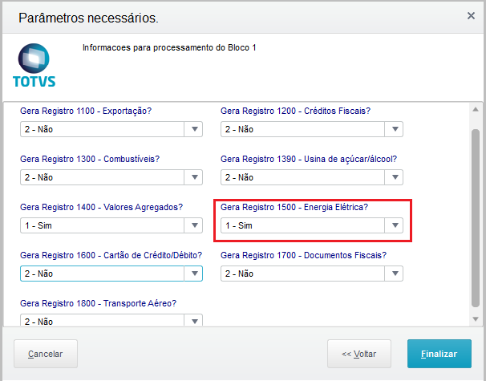Expand the Registro 1390 Usina de açúcar/álcool dropdown

395,177
